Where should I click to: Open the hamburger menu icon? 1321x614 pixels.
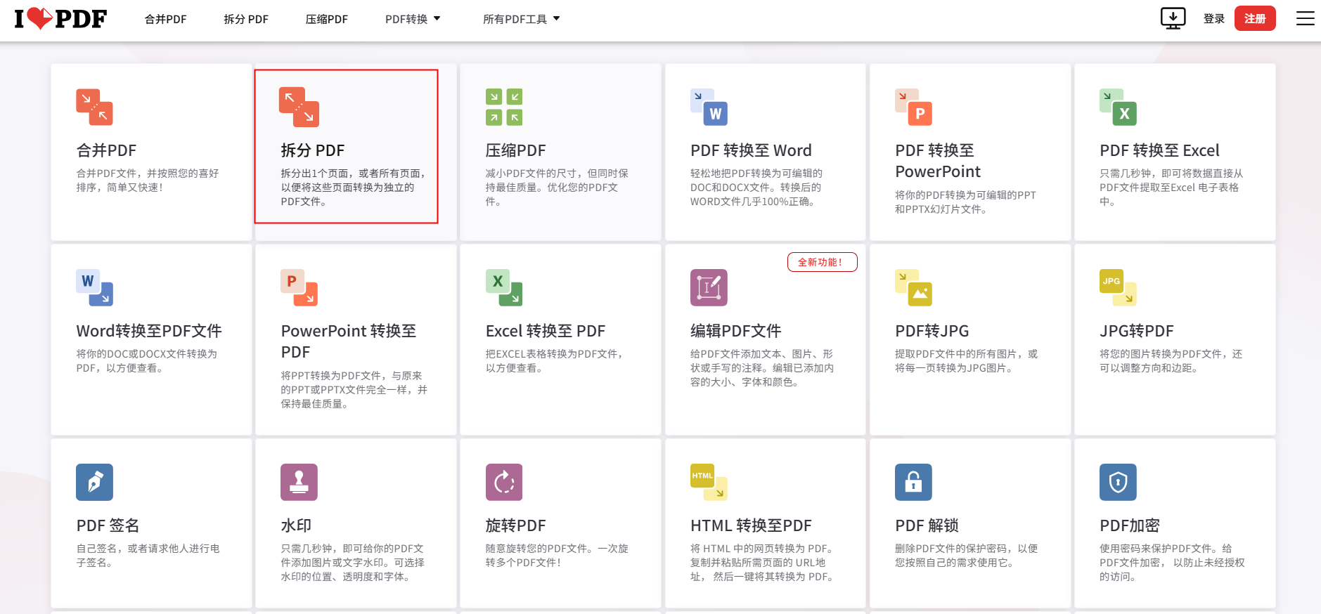1305,19
